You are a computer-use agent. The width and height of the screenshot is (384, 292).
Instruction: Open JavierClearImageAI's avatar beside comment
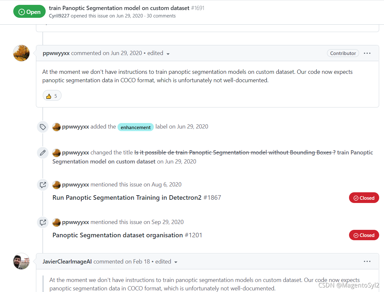(21, 261)
